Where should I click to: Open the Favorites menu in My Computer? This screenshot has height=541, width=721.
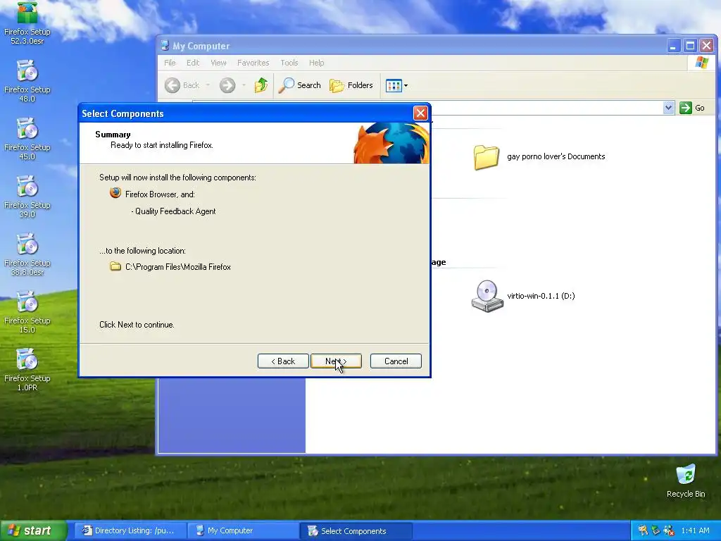click(253, 63)
